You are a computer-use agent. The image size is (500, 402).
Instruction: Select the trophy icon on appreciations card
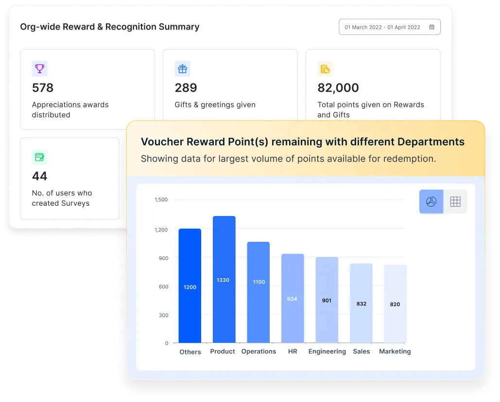click(39, 68)
